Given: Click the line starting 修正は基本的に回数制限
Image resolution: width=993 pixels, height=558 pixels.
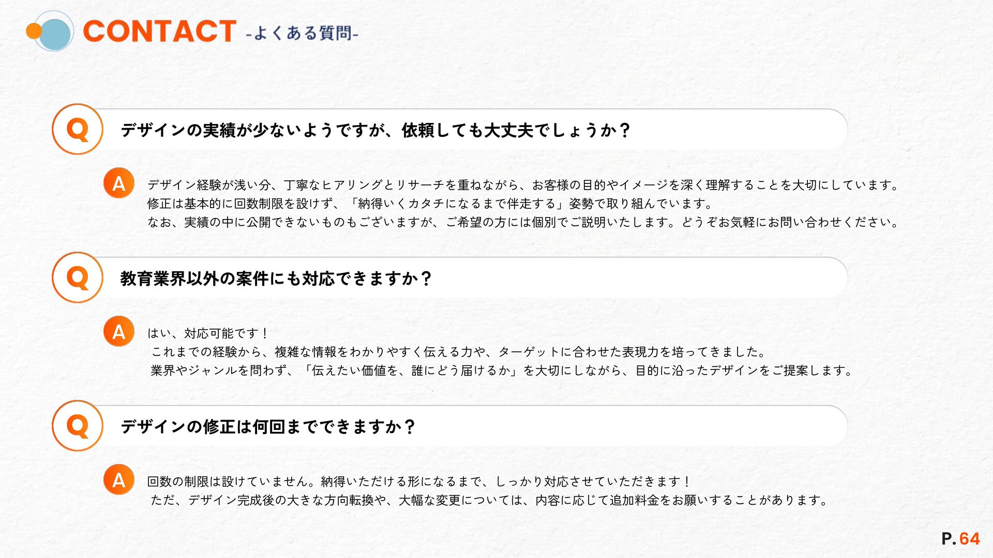Looking at the screenshot, I should click(429, 204).
